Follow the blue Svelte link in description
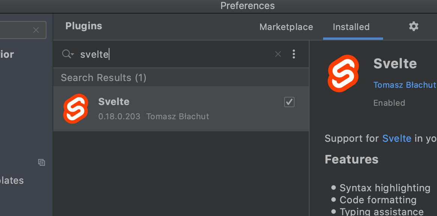This screenshot has height=216, width=437. coord(397,138)
